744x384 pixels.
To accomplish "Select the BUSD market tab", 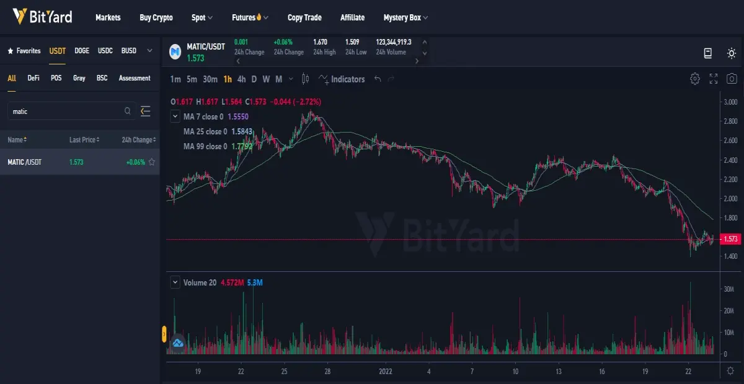I will [129, 51].
